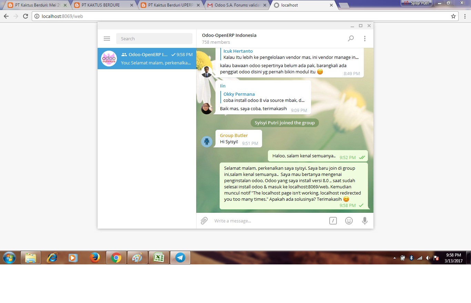
Task: Go forward in Chrome
Action: [x=16, y=16]
